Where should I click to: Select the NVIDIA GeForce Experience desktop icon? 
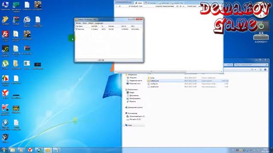pyautogui.click(x=6, y=51)
